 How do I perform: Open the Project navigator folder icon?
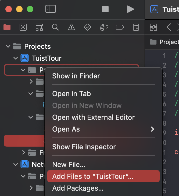click(x=7, y=27)
